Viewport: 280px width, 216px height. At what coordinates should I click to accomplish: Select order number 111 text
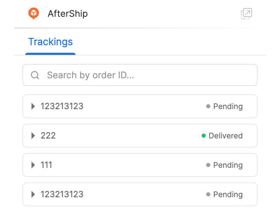click(47, 165)
